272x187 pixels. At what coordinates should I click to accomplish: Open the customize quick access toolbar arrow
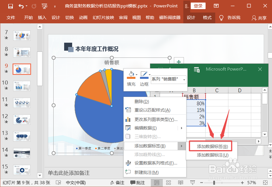point(55,7)
